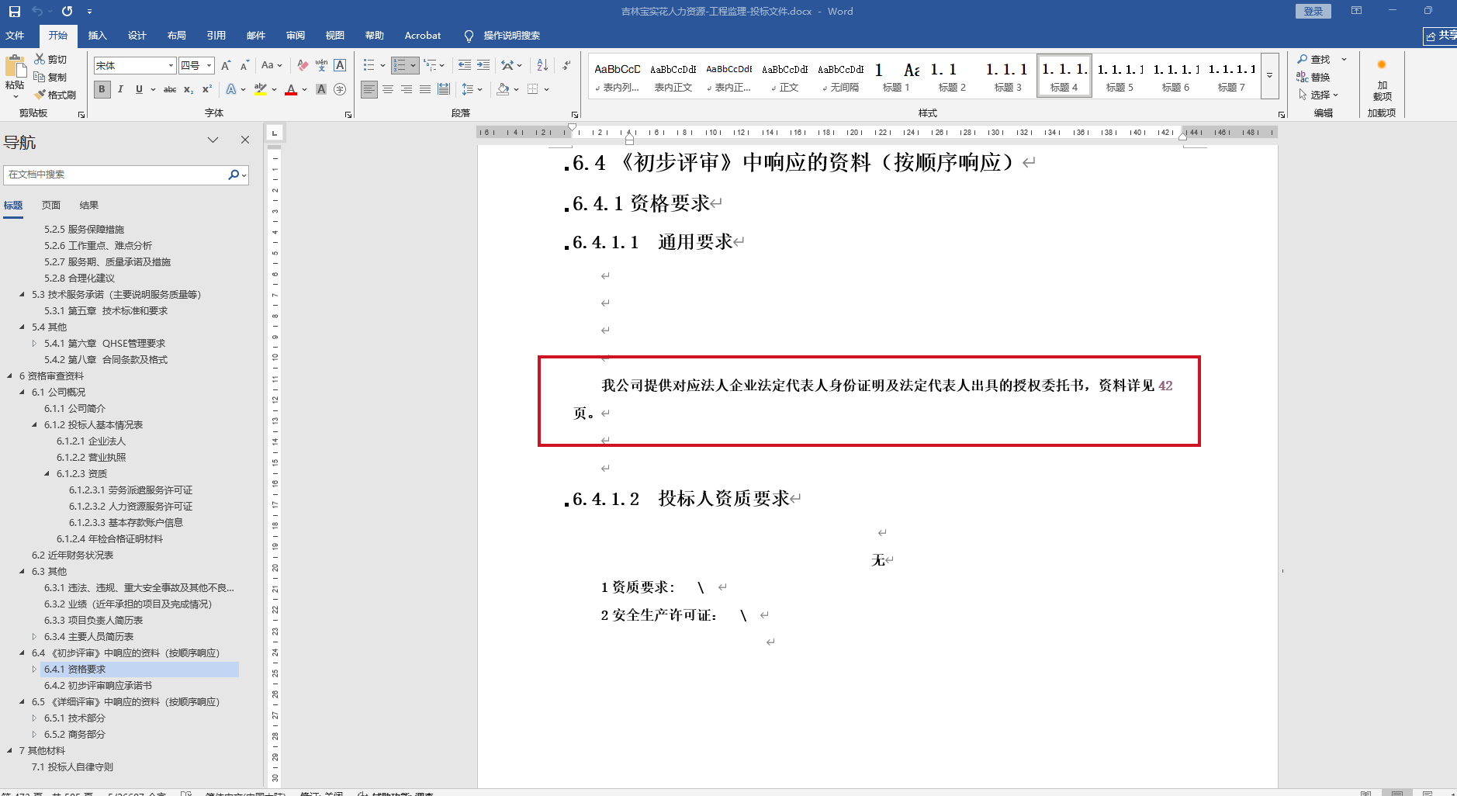Cut the selection with the scissors button
Image resolution: width=1457 pixels, height=796 pixels.
(x=50, y=59)
